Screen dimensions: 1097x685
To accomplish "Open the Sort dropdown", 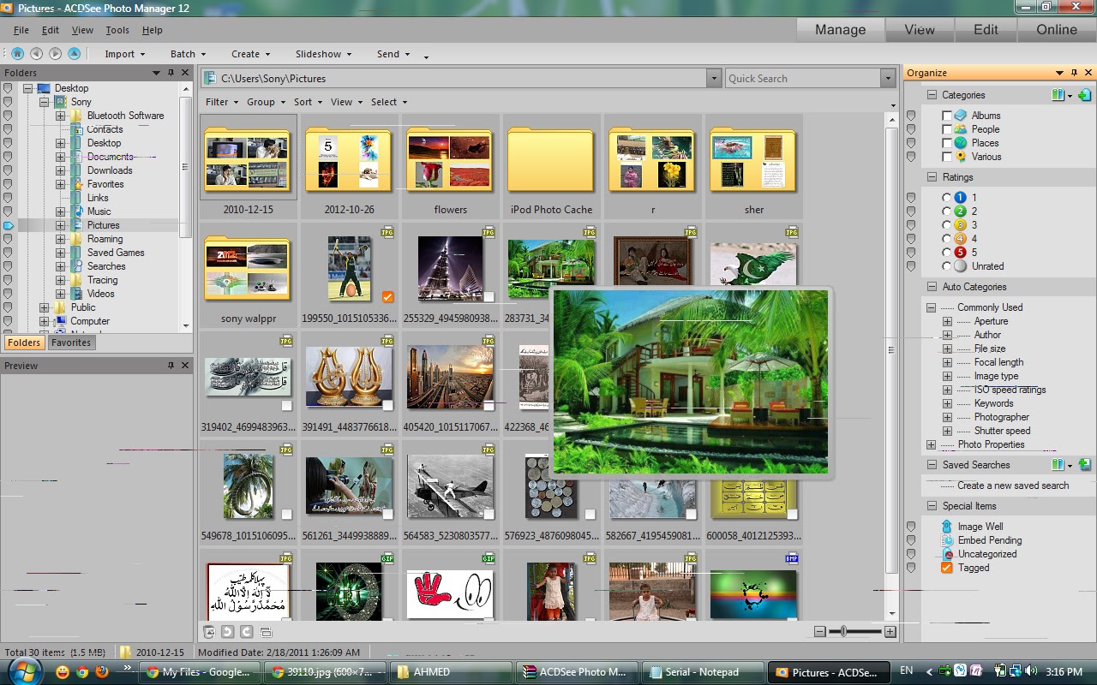I will point(307,102).
